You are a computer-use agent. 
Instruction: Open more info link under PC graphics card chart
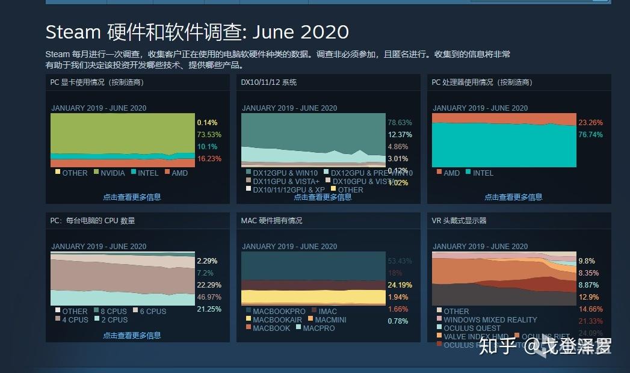[132, 197]
